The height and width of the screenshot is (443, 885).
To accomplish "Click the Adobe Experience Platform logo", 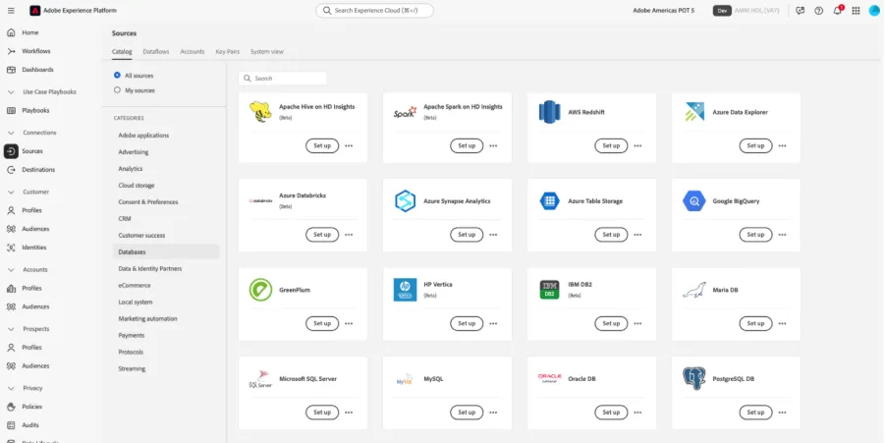I will [x=35, y=11].
